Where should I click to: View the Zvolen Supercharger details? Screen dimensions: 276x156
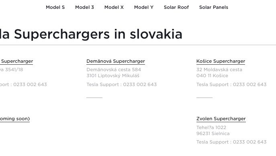[221, 119]
